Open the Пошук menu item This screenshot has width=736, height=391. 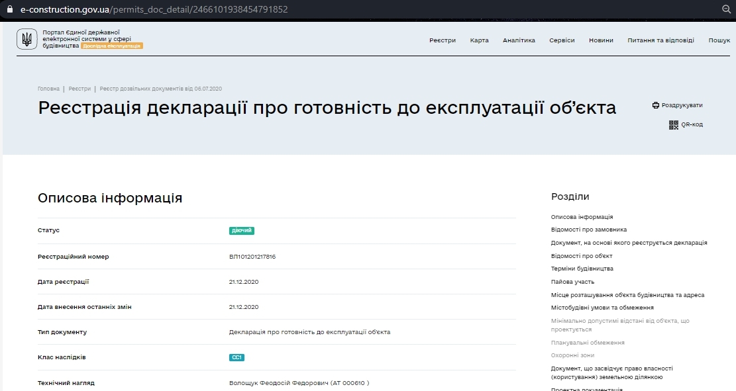[x=719, y=40]
